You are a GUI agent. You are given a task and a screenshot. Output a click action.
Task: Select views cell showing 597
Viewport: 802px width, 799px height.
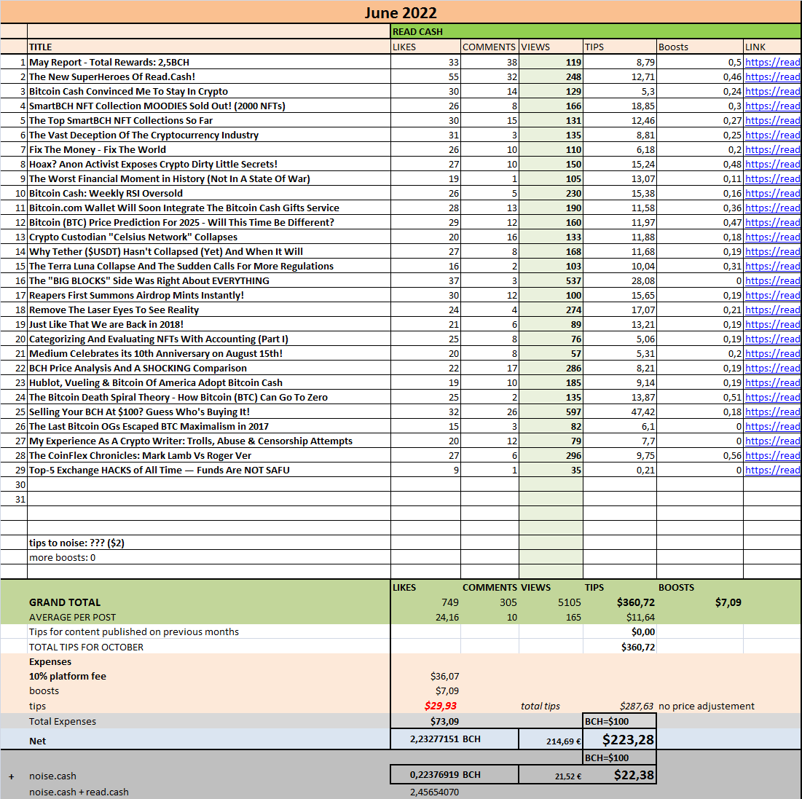point(551,412)
